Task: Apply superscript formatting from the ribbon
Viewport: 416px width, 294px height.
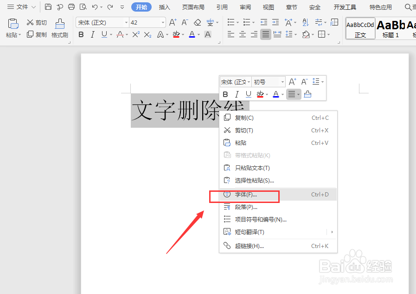Action: click(x=136, y=33)
